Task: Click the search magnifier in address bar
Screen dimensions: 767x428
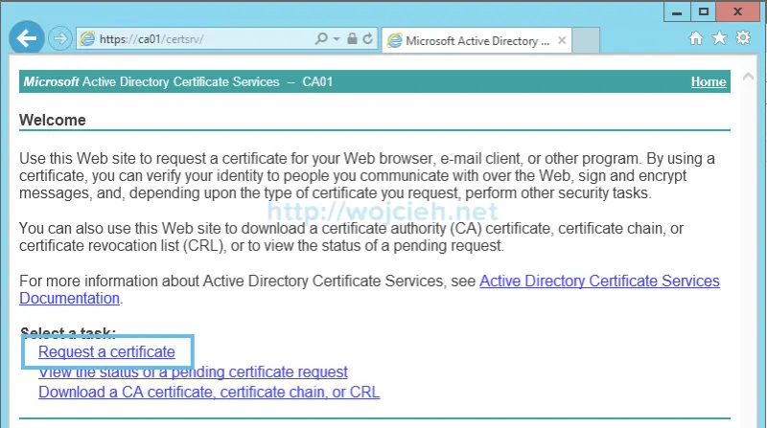Action: pyautogui.click(x=321, y=38)
